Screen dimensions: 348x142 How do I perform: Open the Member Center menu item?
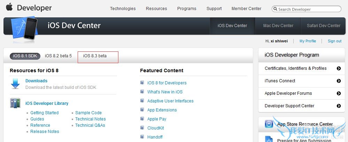(x=246, y=9)
